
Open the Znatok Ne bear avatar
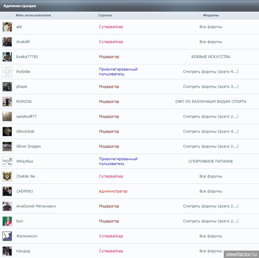pos(7,176)
